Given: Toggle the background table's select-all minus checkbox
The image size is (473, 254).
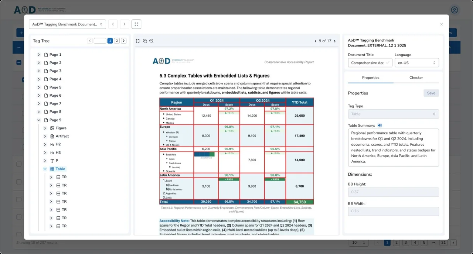Looking at the screenshot, I should (19, 62).
